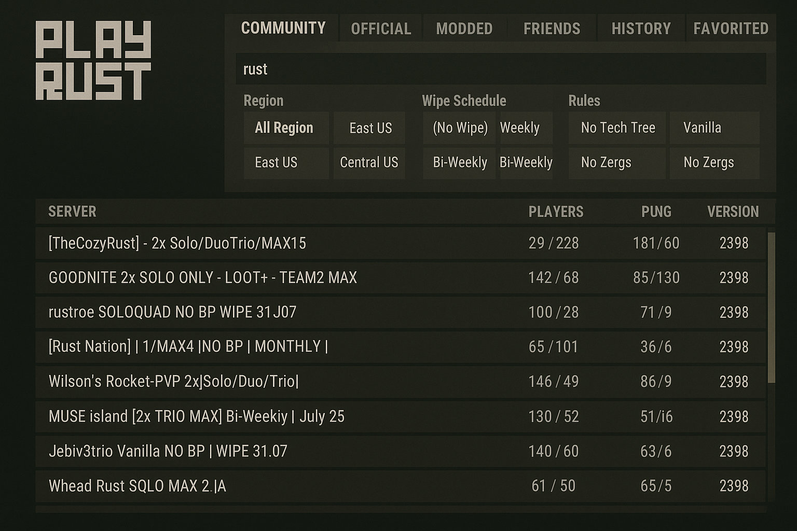The image size is (797, 531).
Task: Open the History tab
Action: (641, 29)
